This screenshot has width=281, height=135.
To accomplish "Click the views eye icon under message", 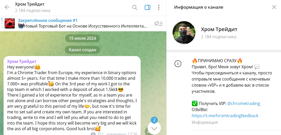I will pyautogui.click(x=93, y=134).
